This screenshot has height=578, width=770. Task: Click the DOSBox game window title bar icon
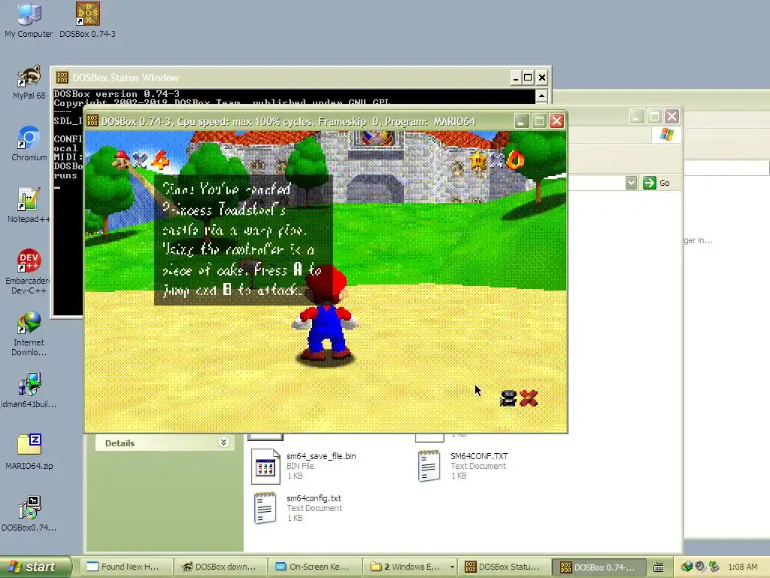tap(92, 121)
